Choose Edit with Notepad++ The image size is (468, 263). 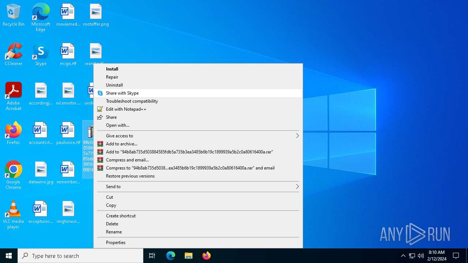point(198,109)
